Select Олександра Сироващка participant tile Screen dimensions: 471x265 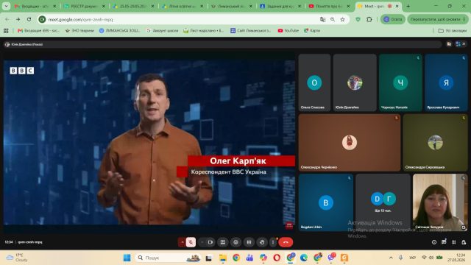pos(435,142)
